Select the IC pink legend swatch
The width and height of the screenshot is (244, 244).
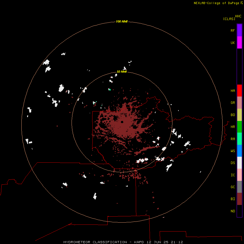pyautogui.click(x=239, y=175)
